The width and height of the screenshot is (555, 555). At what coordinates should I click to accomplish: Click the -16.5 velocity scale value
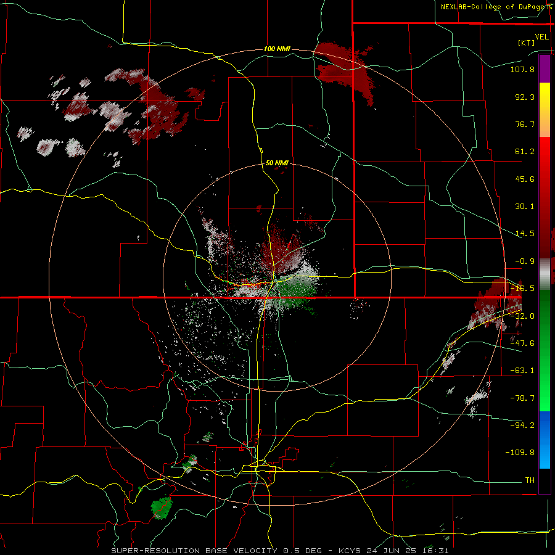click(x=522, y=289)
